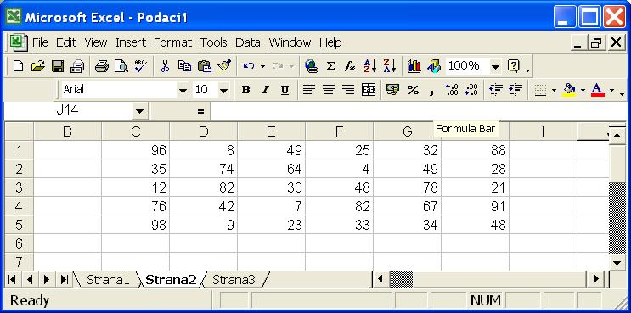
Task: Open the Name Box dropdown arrow beside J14
Action: coord(139,111)
